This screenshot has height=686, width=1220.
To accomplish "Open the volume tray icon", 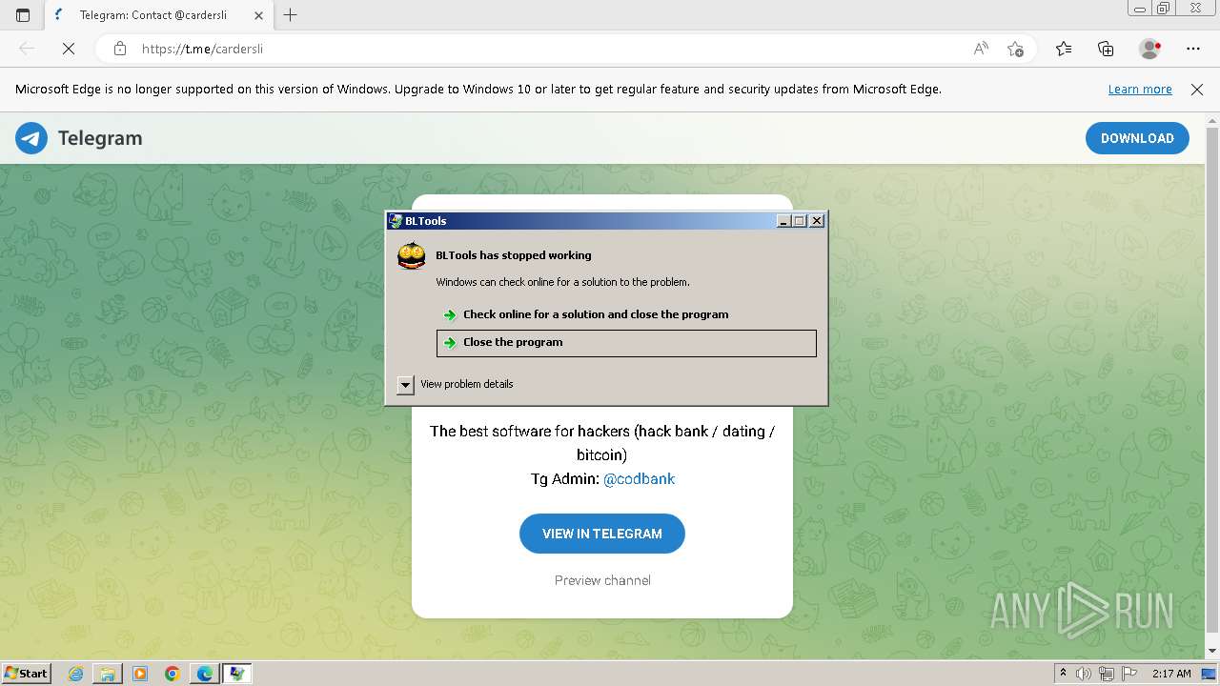I will pos(1084,674).
